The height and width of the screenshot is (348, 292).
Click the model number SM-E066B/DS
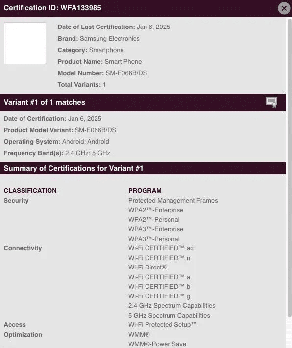pos(126,73)
